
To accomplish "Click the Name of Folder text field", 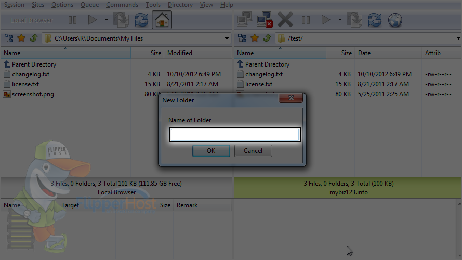I will 235,135.
